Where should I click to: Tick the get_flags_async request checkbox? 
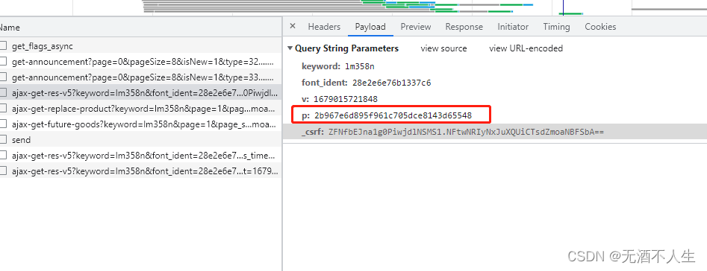[3, 46]
